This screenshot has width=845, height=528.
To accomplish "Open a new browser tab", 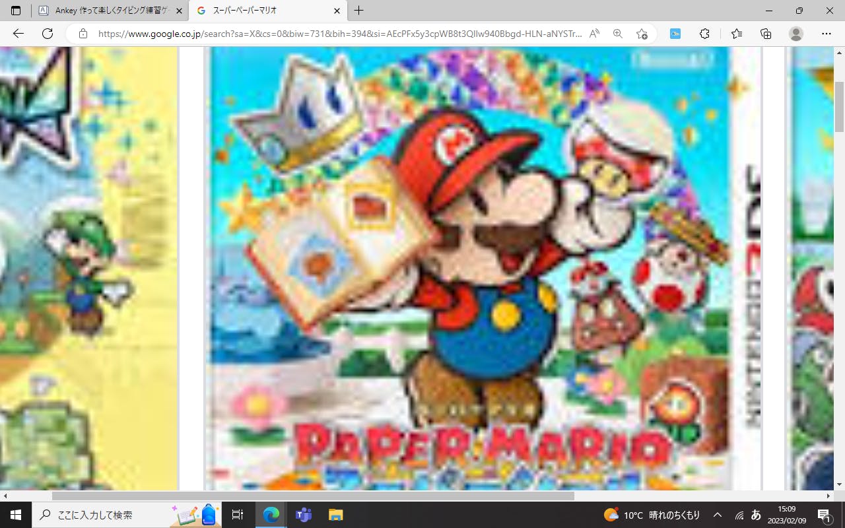I will click(359, 11).
